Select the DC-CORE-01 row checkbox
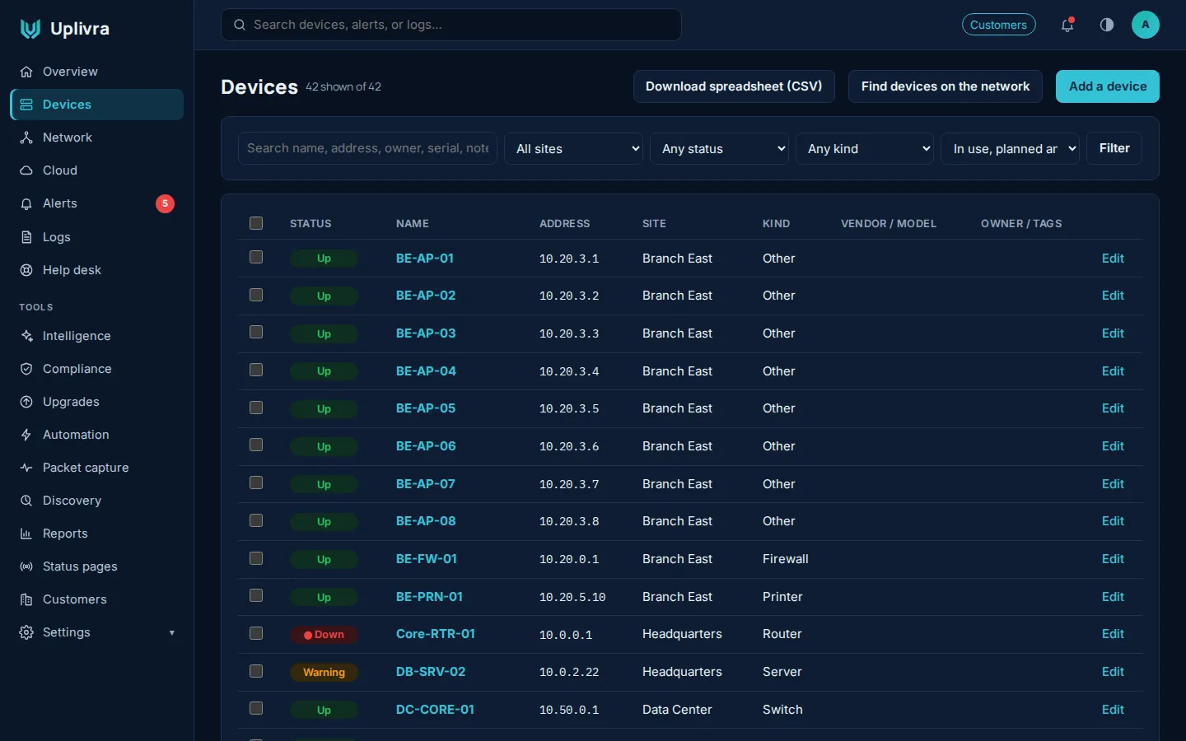The height and width of the screenshot is (741, 1186). (x=256, y=708)
